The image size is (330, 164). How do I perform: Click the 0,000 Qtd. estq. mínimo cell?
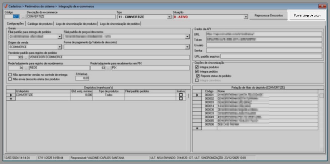coord(81,95)
